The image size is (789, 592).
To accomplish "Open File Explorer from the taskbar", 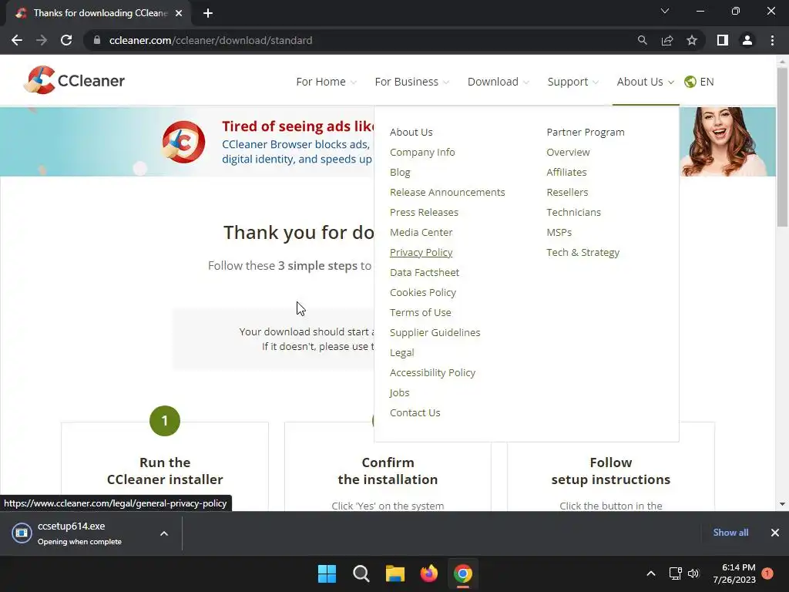I will (395, 573).
